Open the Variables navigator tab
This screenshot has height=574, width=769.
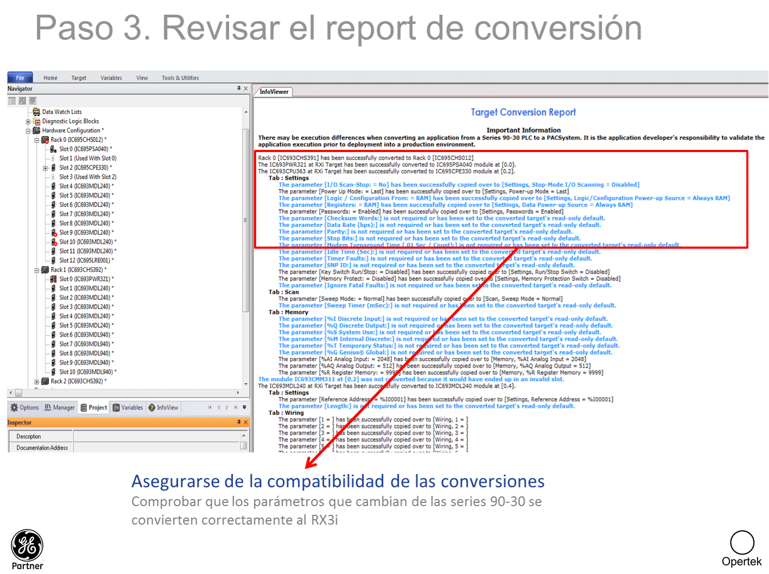tap(128, 407)
